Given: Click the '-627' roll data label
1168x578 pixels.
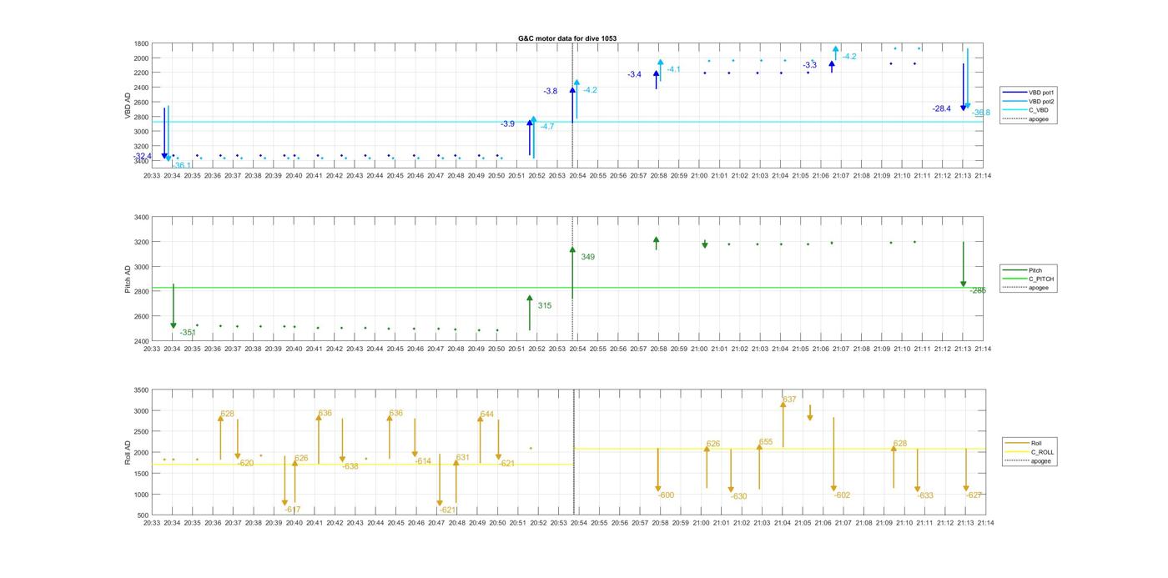Looking at the screenshot, I should 974,495.
